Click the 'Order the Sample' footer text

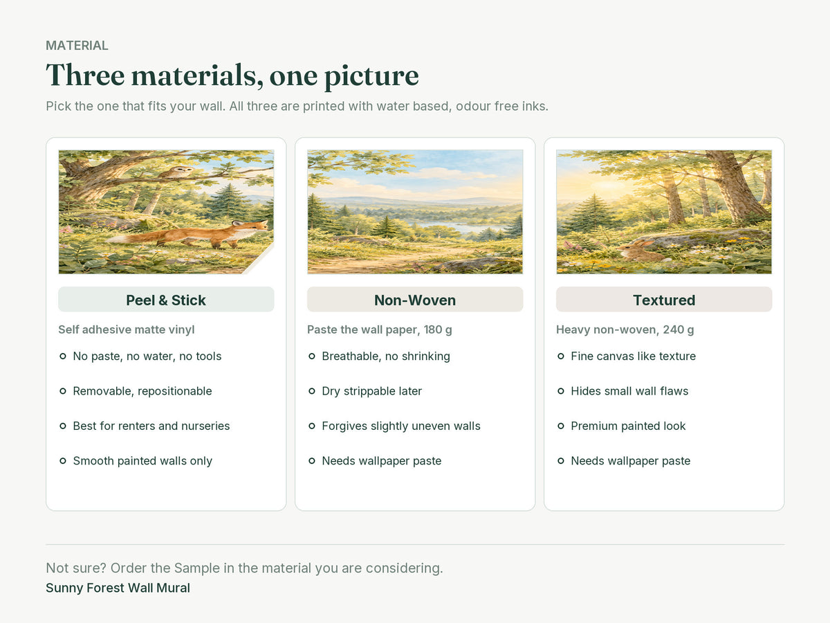[x=165, y=568]
